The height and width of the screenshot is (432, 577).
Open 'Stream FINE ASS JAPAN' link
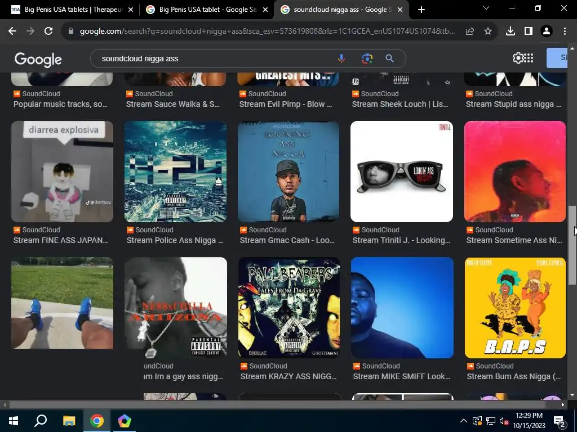pos(61,241)
